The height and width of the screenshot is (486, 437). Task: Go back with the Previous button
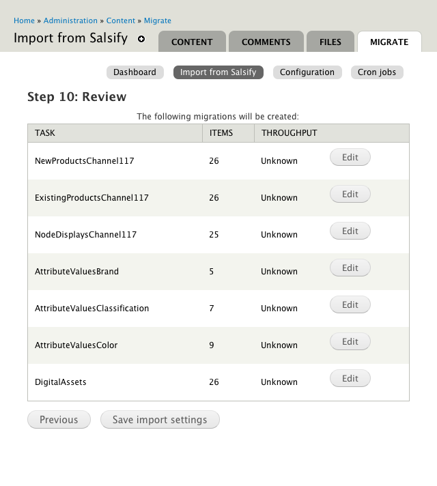click(59, 420)
